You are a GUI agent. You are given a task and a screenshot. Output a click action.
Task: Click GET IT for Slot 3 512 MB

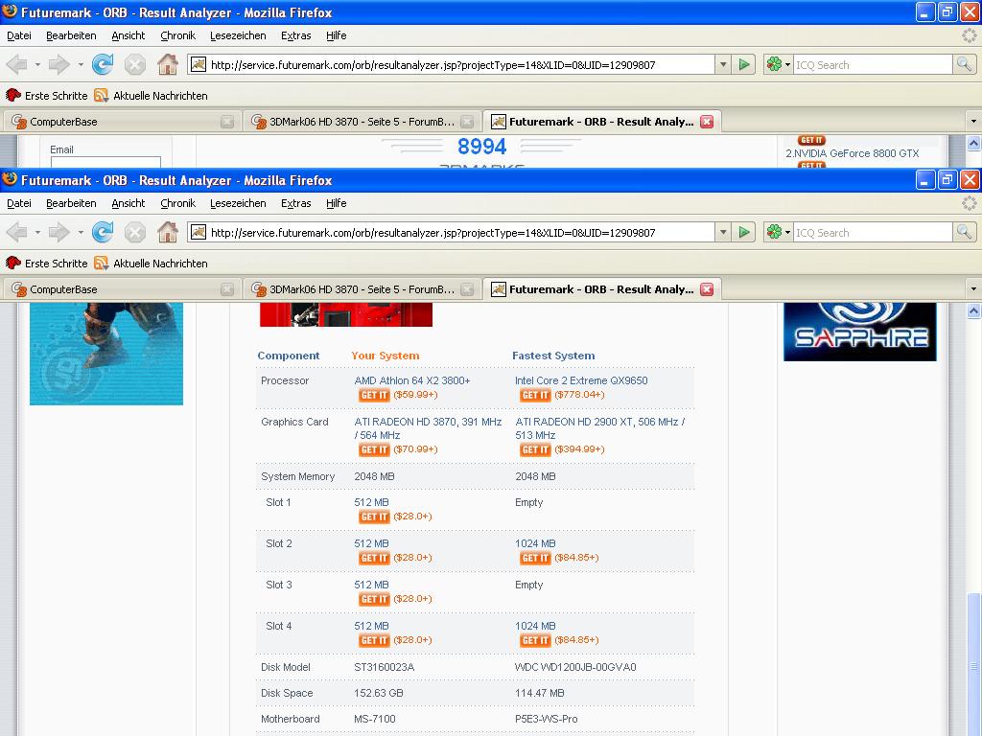click(x=374, y=599)
